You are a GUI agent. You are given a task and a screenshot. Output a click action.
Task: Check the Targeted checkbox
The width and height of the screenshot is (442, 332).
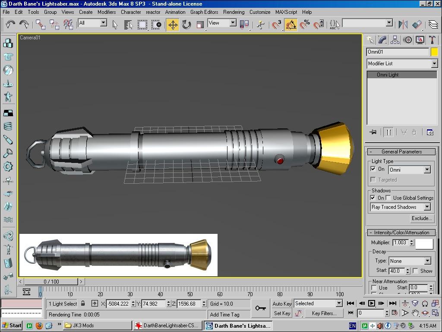point(373,179)
